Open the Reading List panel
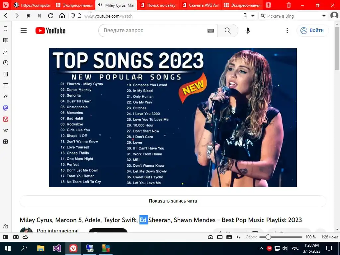 click(x=6, y=40)
